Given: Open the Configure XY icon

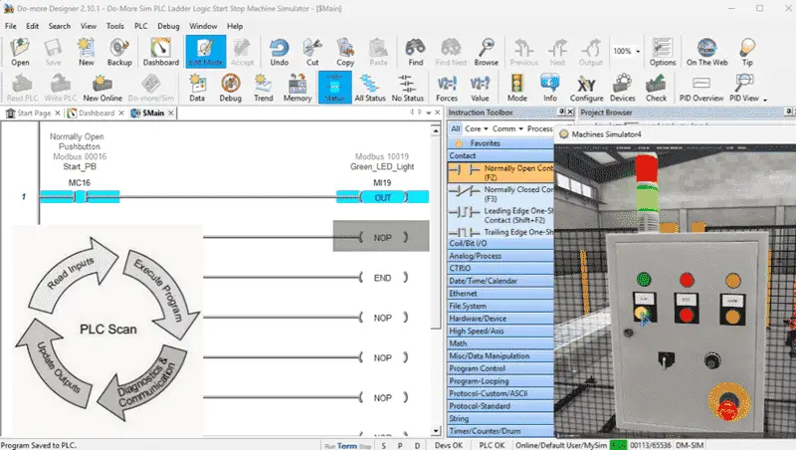Looking at the screenshot, I should [586, 88].
